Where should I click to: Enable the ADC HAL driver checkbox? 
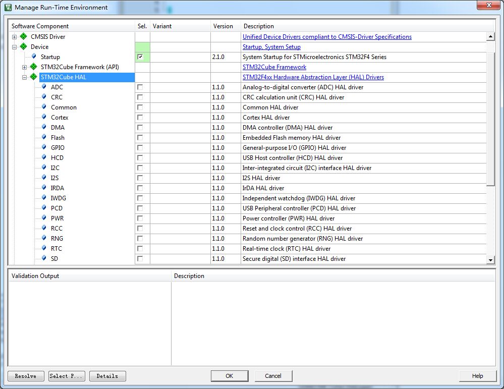click(140, 87)
